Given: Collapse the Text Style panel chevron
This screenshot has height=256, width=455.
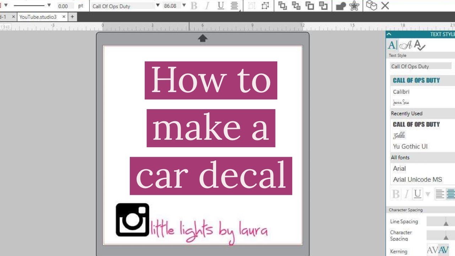Looking at the screenshot, I should (389, 34).
